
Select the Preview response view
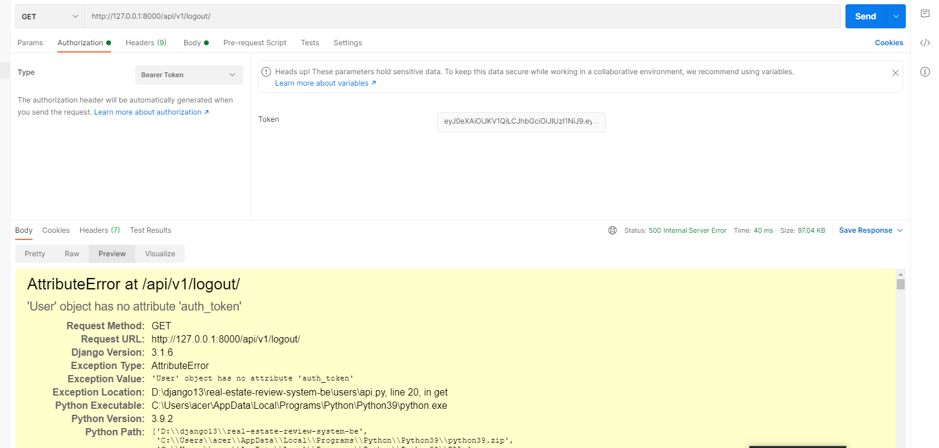click(x=112, y=254)
